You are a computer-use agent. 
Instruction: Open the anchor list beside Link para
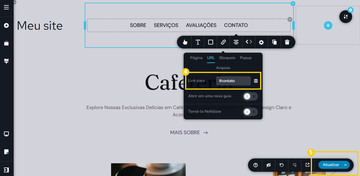click(x=256, y=80)
